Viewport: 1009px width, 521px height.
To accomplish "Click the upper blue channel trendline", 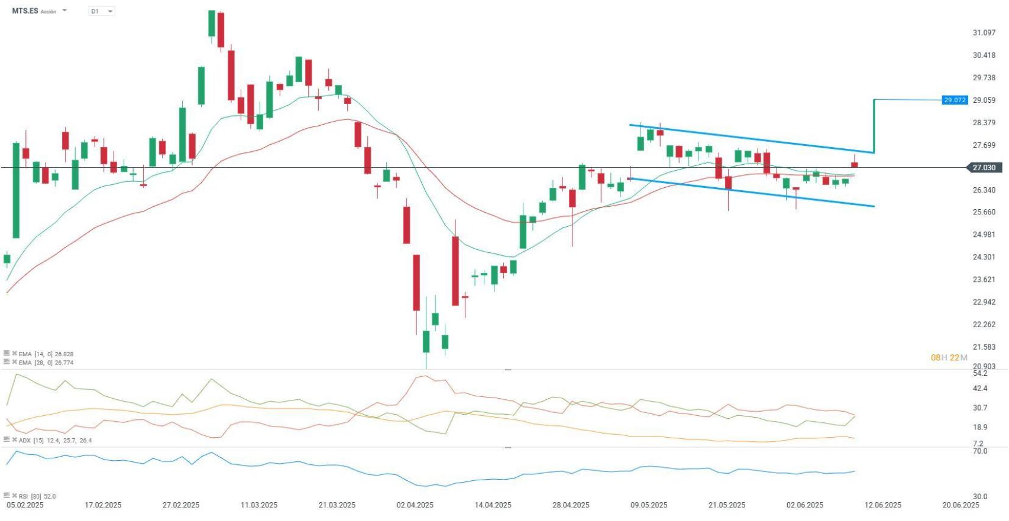I will coord(751,139).
